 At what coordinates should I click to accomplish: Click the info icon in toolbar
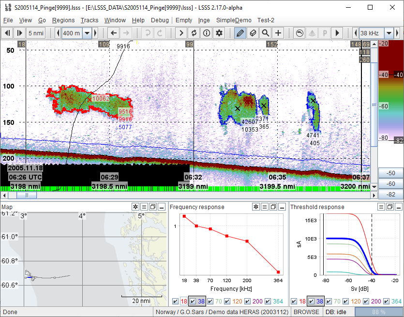207,33
